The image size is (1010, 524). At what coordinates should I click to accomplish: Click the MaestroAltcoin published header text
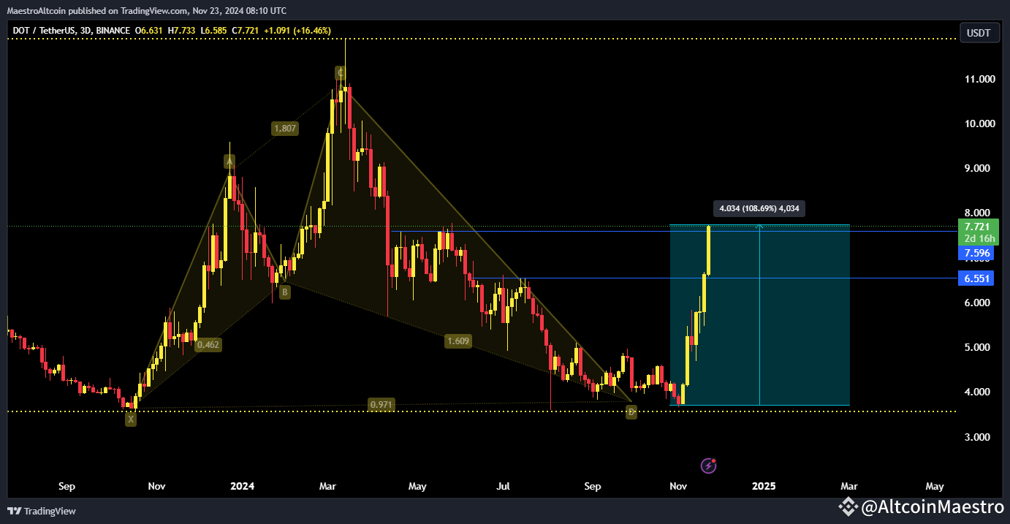(146, 10)
